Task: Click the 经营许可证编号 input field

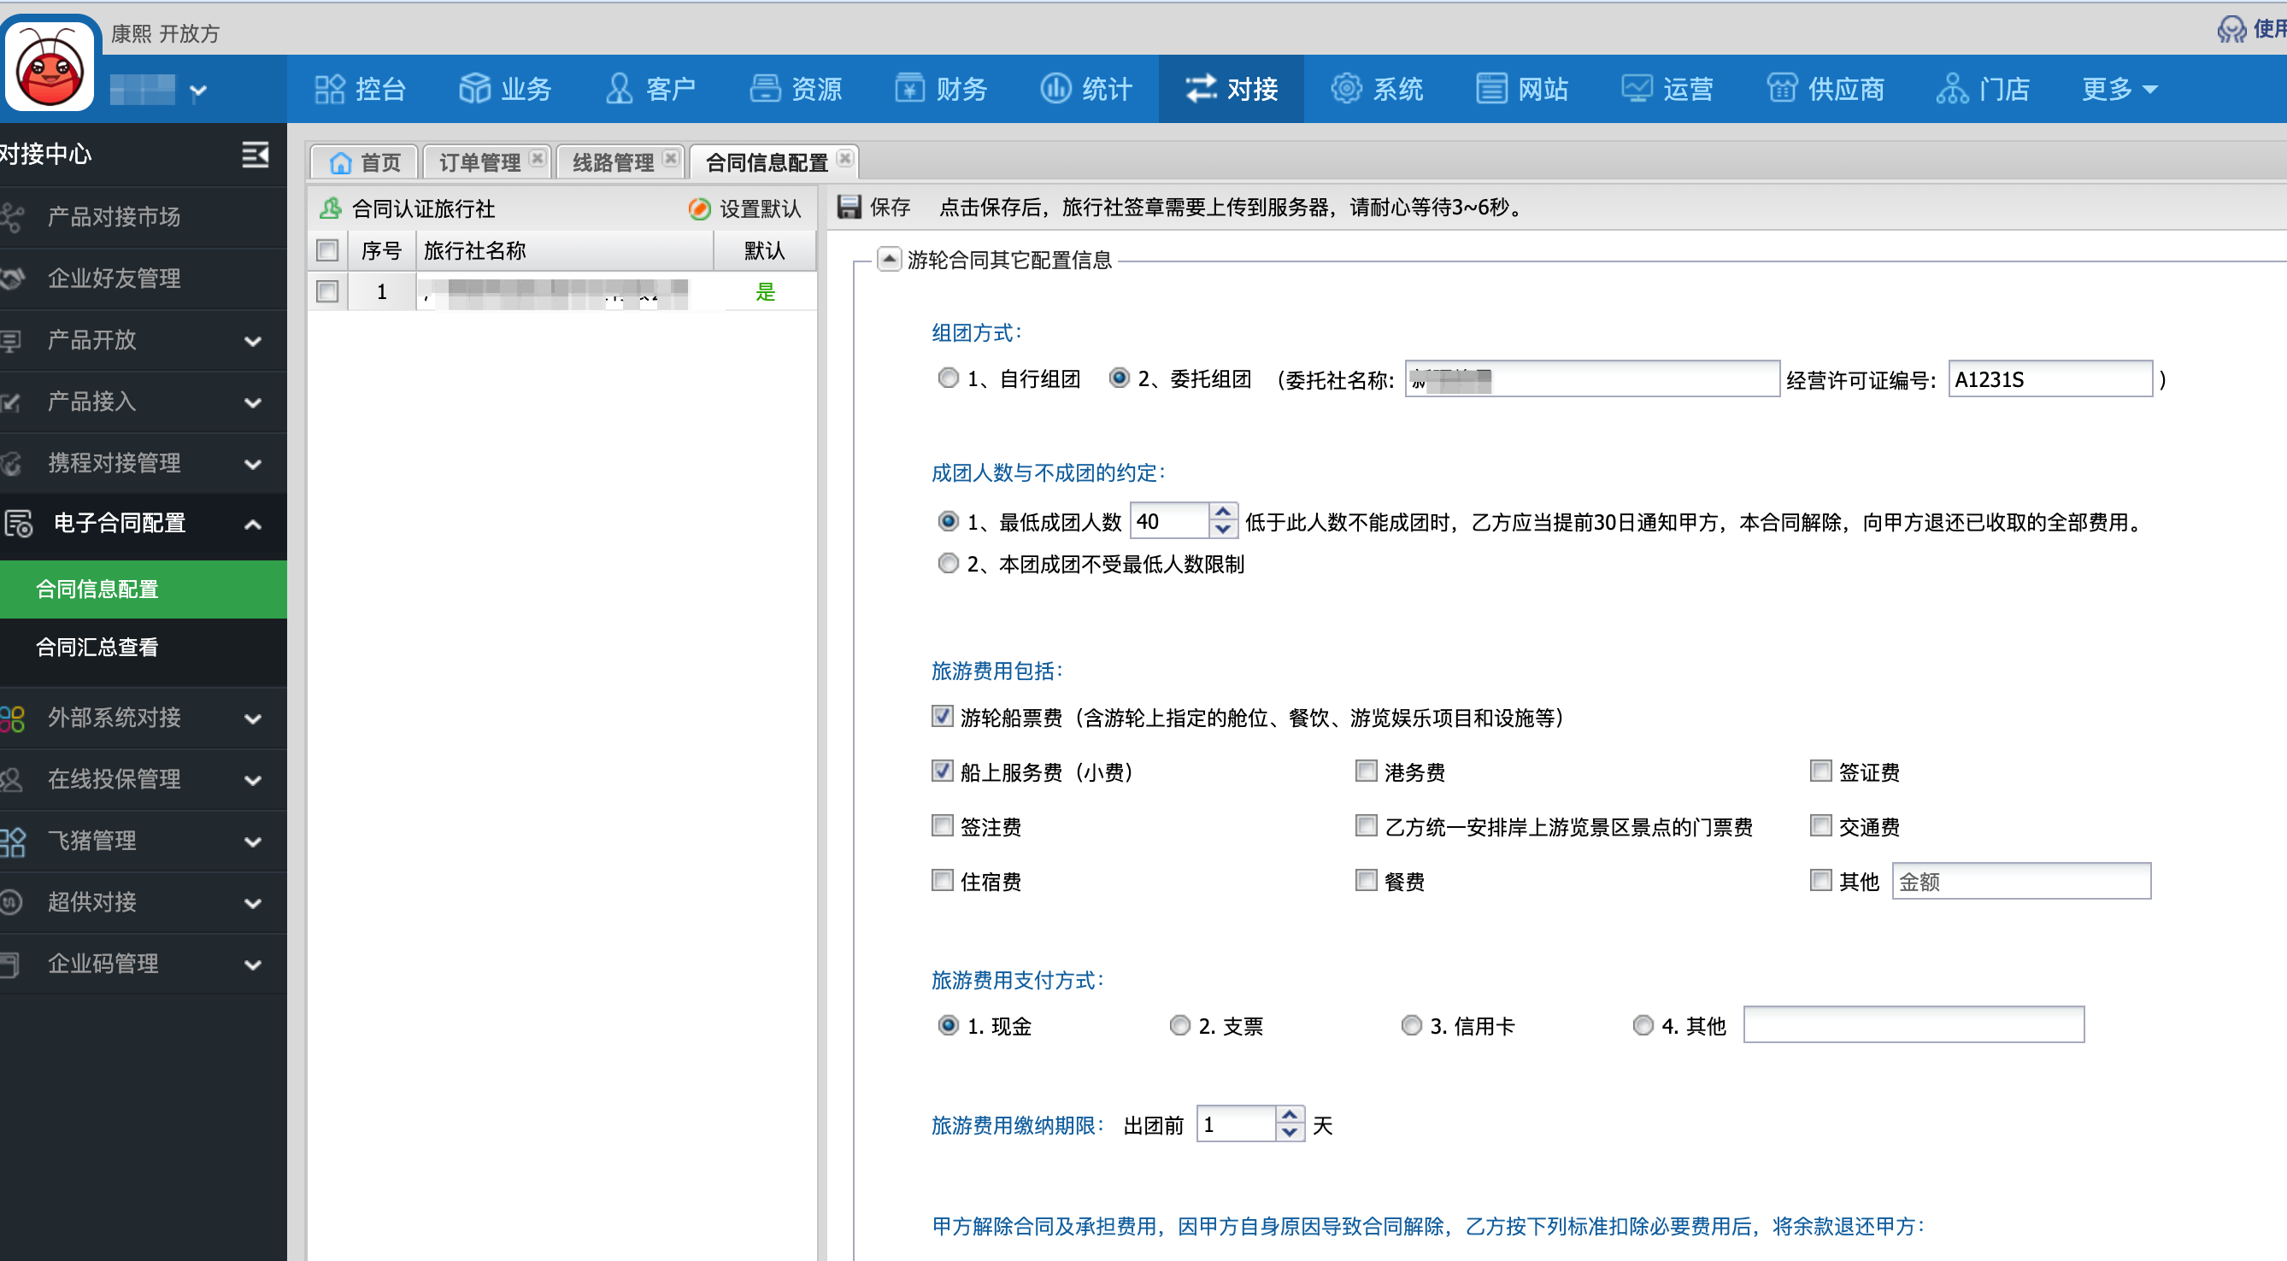Action: pos(2049,379)
